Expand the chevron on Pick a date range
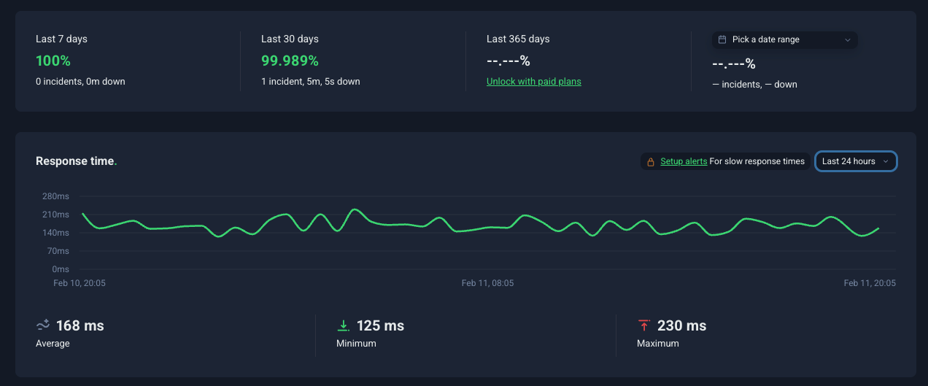928x386 pixels. (x=847, y=40)
